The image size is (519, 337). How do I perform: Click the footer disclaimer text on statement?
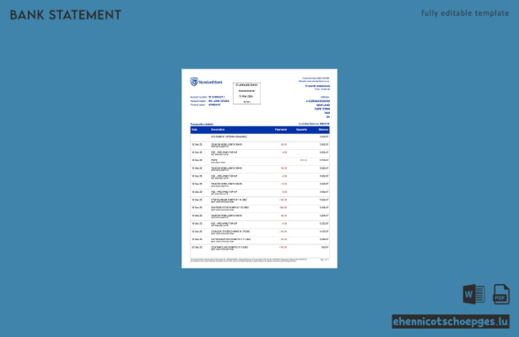(x=249, y=260)
